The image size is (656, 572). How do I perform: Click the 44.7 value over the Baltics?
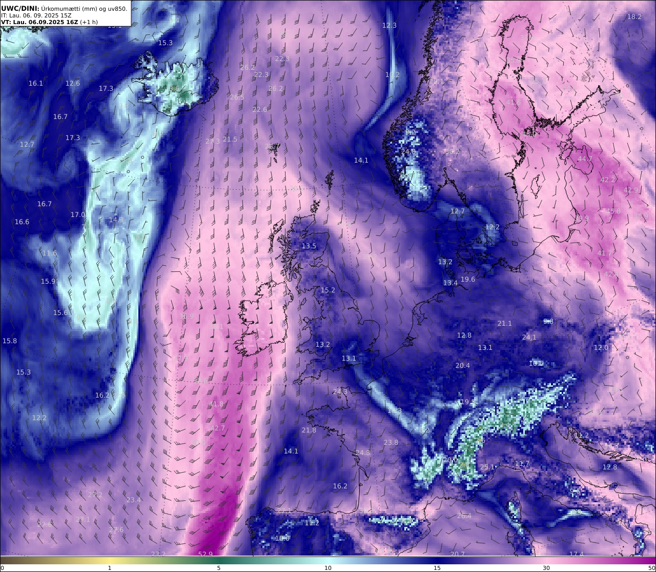(x=585, y=159)
